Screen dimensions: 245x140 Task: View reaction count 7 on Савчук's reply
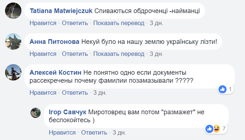(x=224, y=129)
